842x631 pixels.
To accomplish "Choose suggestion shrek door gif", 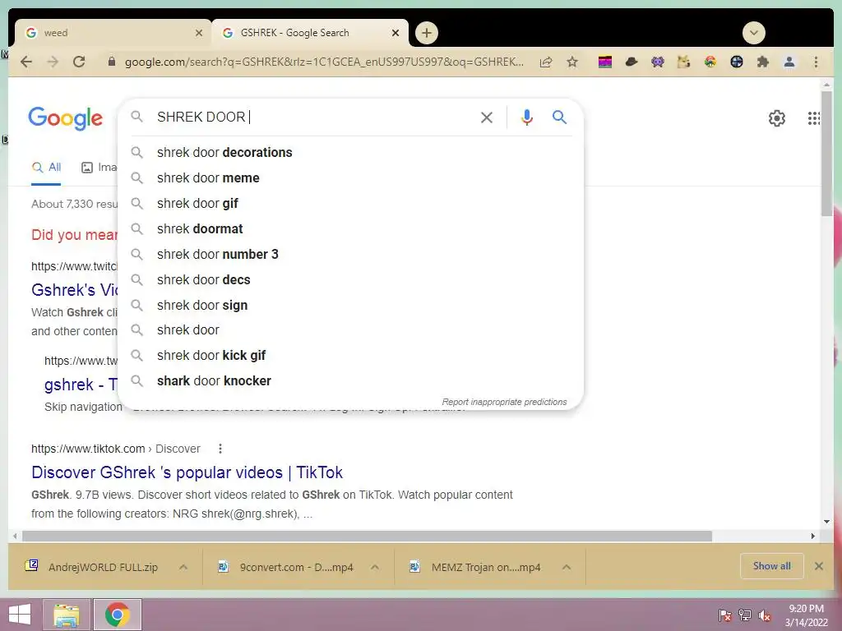I will [x=350, y=204].
